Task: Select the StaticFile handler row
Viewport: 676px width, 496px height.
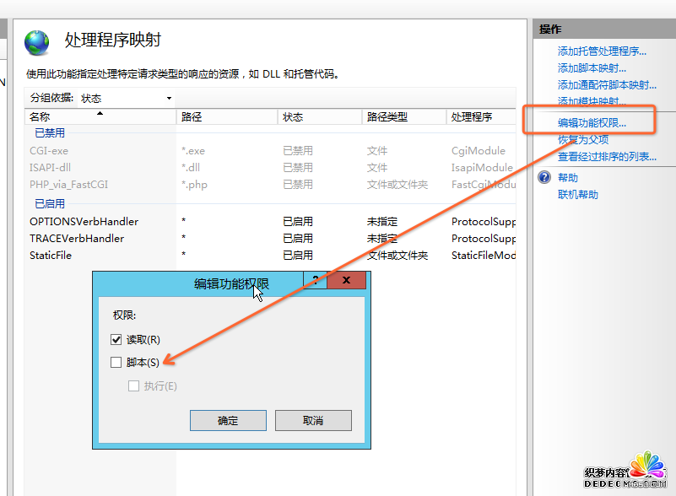Action: (x=51, y=256)
